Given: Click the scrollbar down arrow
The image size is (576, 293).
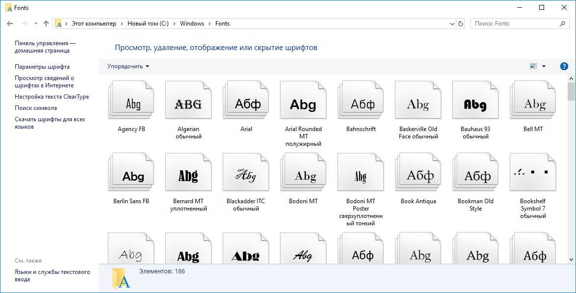Looking at the screenshot, I should (x=571, y=260).
